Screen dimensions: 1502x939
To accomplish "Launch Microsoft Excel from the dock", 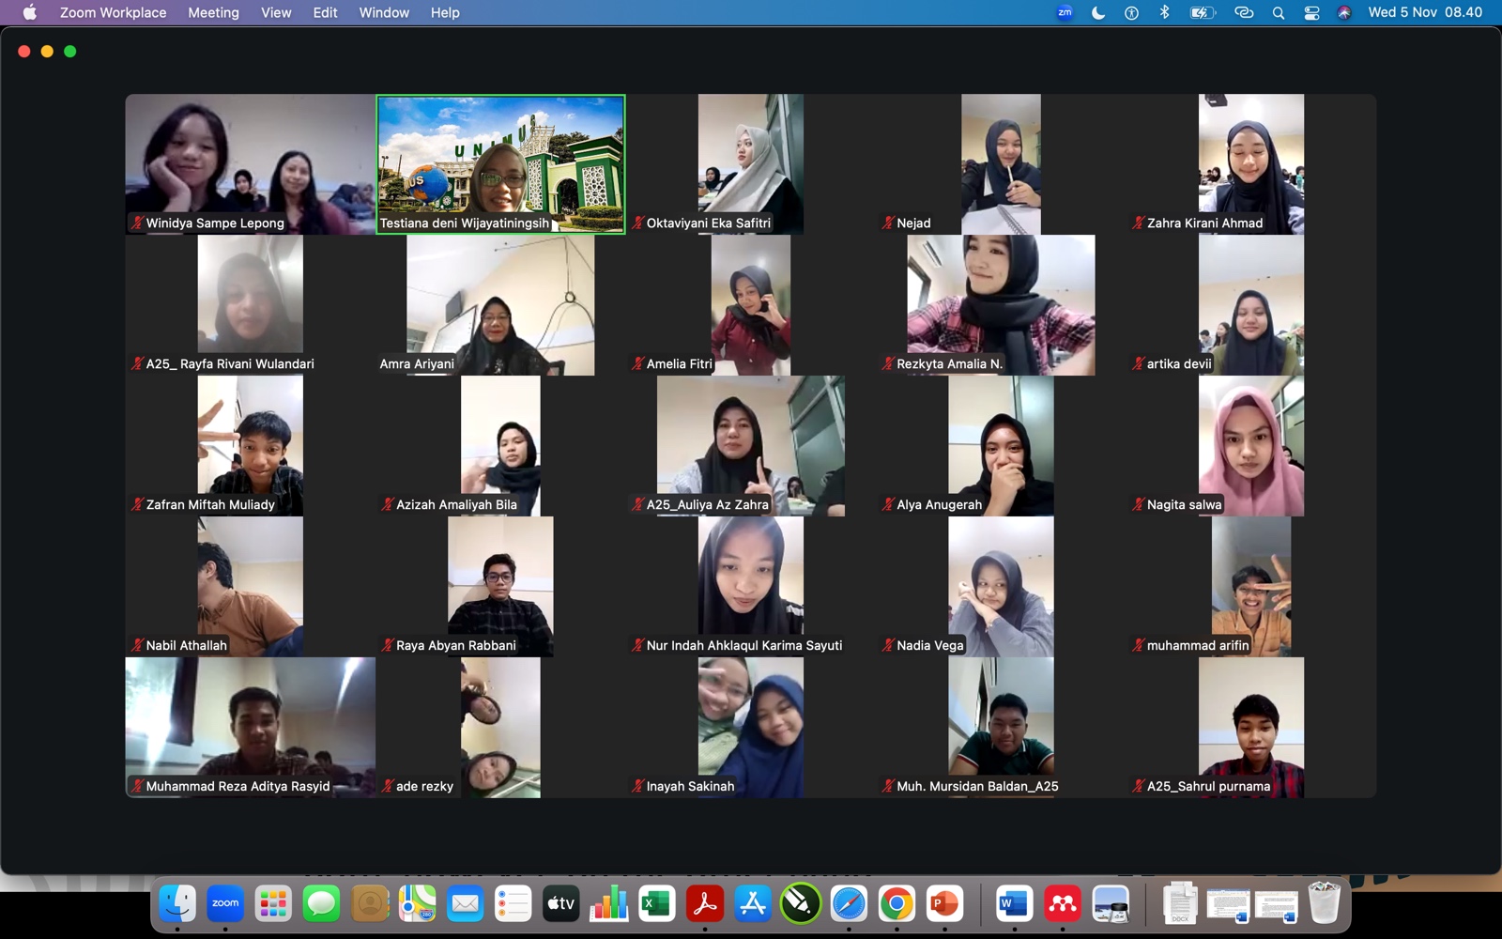I will tap(656, 903).
